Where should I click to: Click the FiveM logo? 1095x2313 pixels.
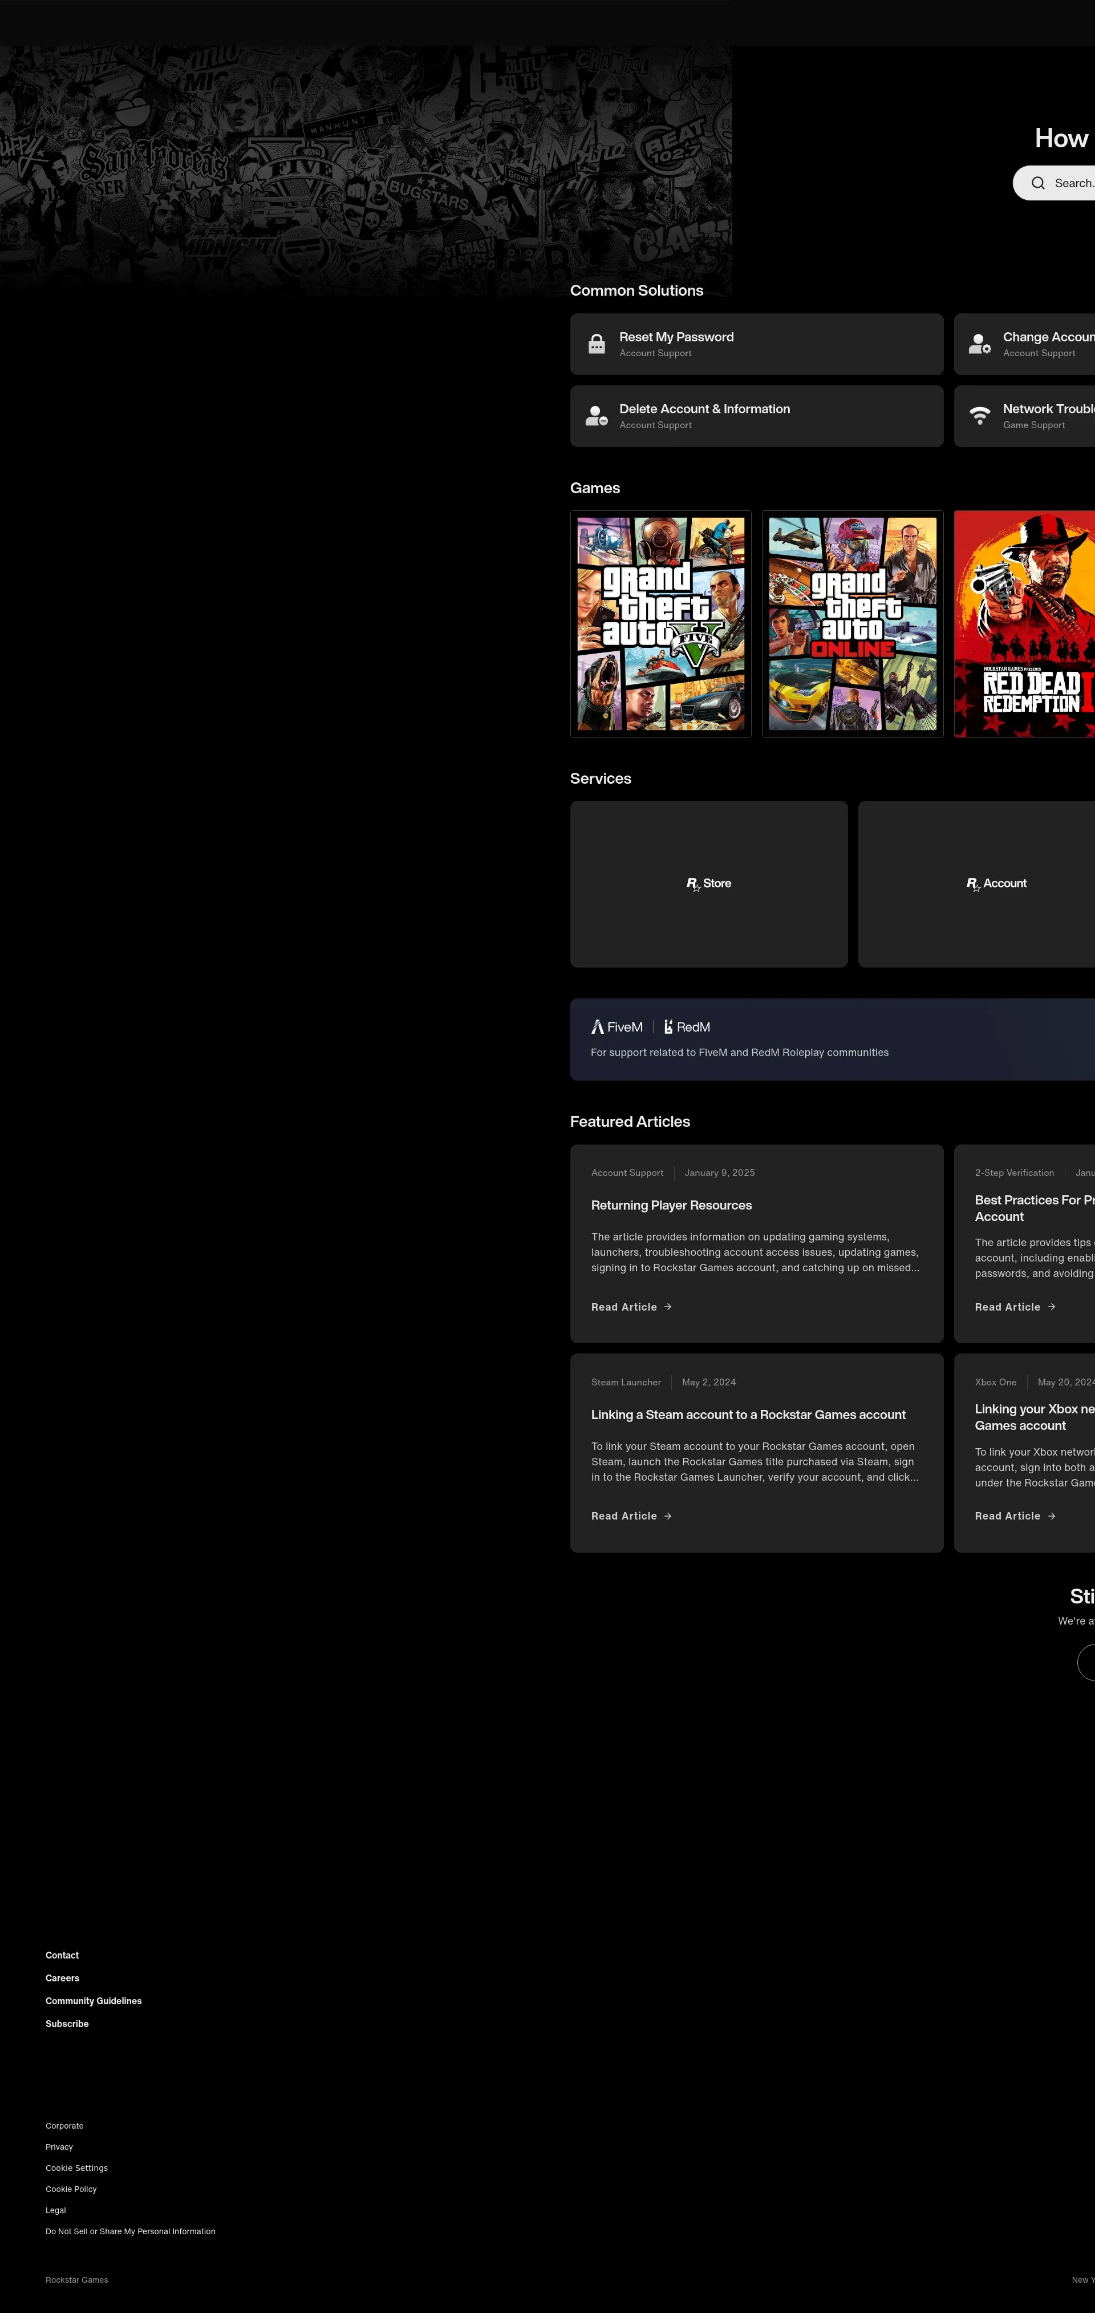coord(617,1027)
